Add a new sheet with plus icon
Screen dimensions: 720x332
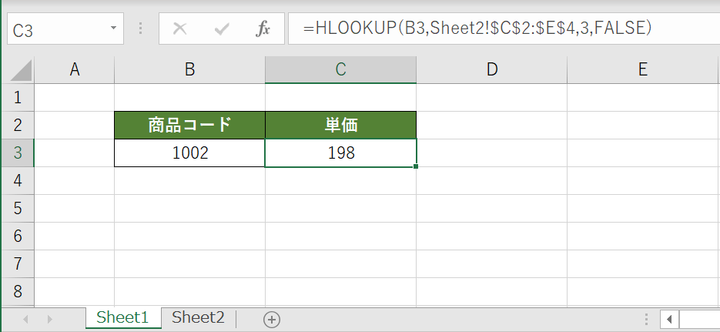coord(272,318)
